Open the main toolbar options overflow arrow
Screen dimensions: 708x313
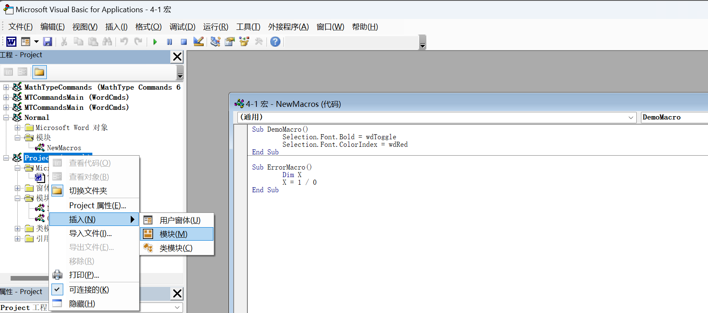coord(423,42)
